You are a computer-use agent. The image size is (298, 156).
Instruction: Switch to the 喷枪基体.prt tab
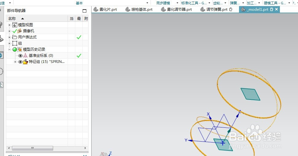coord(139,9)
